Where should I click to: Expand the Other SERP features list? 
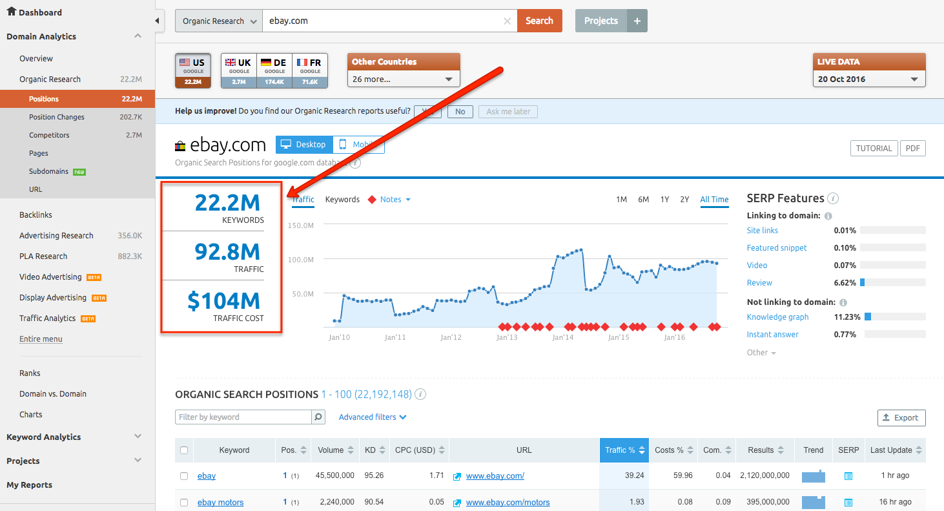click(761, 353)
